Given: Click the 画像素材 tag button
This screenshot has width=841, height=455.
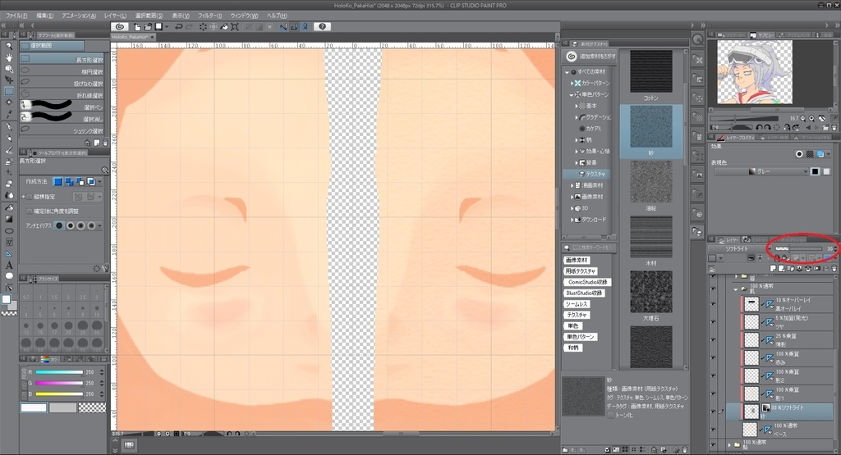Looking at the screenshot, I should (x=577, y=260).
